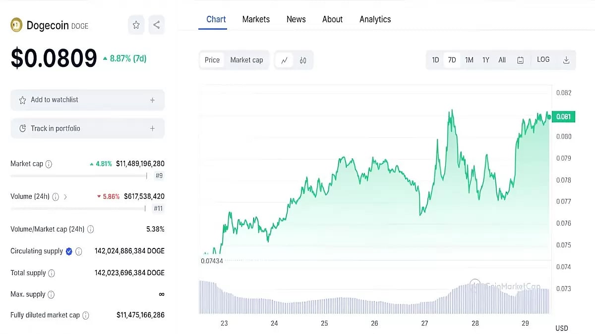
Task: Switch the chart to Market cap view
Action: coord(246,59)
